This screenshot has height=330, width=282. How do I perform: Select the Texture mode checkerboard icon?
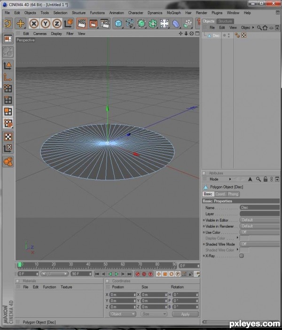click(x=8, y=137)
